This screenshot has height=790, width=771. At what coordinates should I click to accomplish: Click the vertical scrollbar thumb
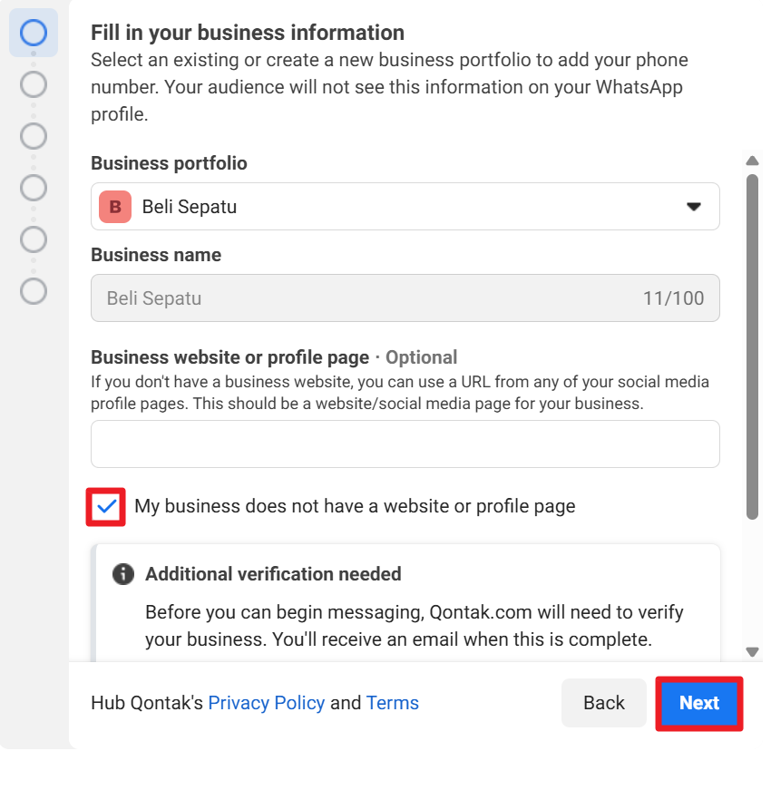pos(752,345)
